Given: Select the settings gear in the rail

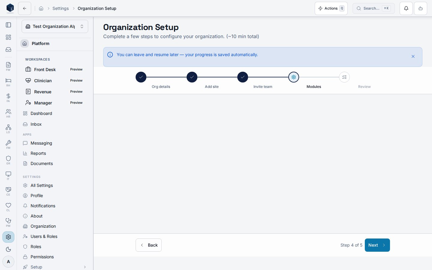Looking at the screenshot, I should pyautogui.click(x=8, y=237).
